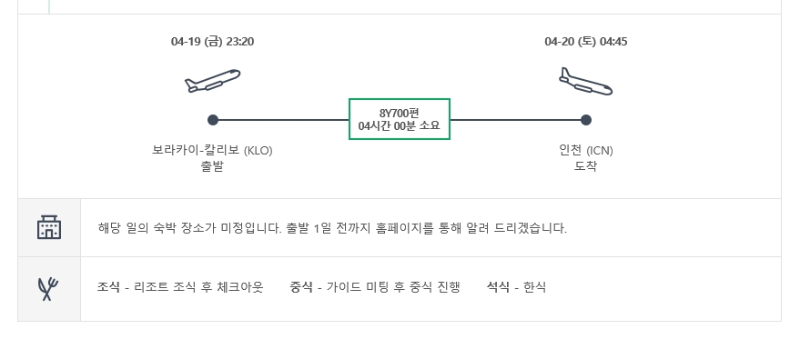
Task: Click departure time 04-19 (금) 23:20
Action: click(213, 42)
